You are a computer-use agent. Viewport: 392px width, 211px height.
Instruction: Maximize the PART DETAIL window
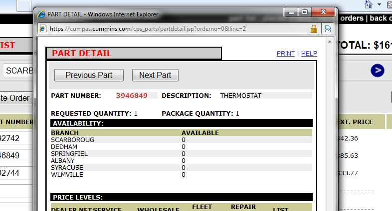click(305, 12)
